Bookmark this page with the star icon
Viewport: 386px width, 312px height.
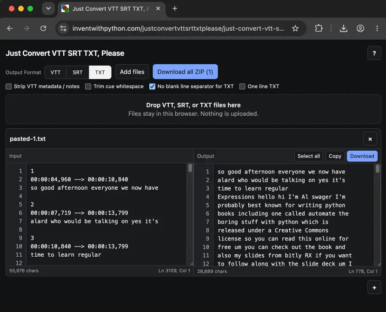295,28
